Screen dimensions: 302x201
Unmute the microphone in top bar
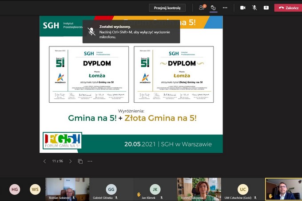(x=254, y=8)
